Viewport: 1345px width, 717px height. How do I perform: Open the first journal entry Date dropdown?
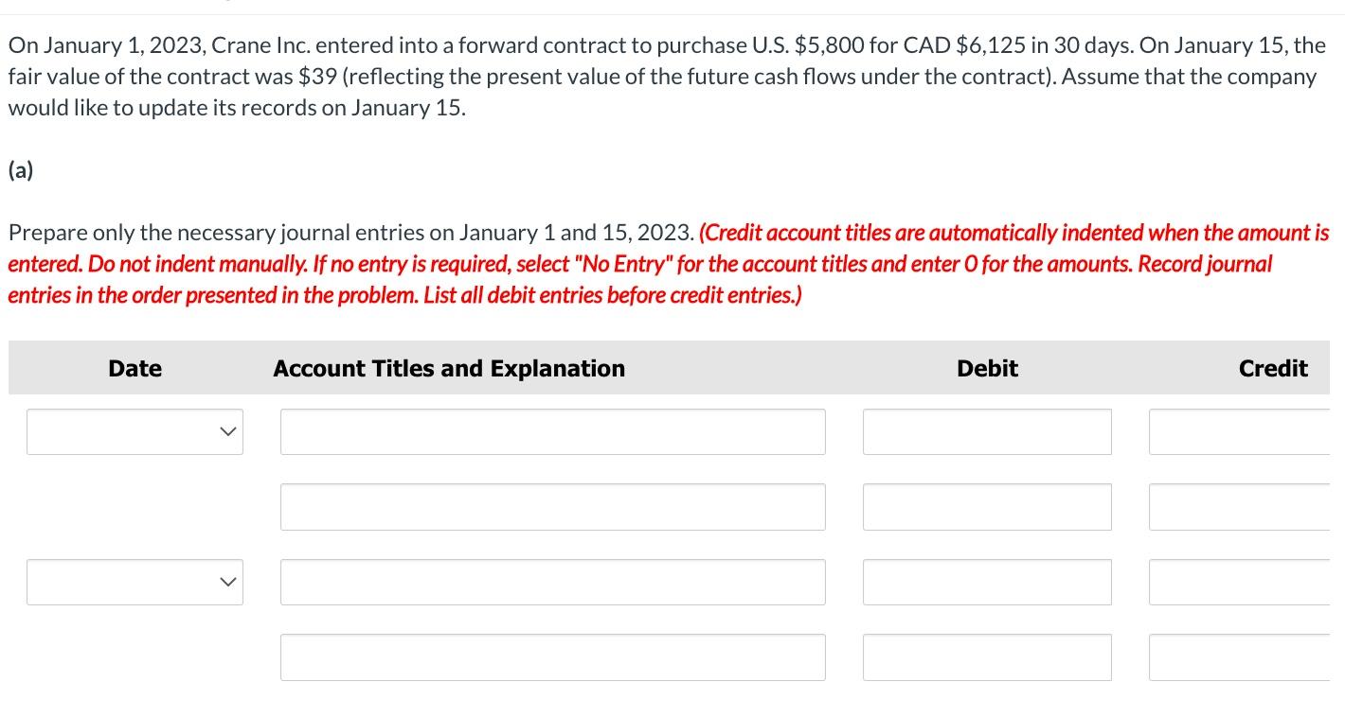pyautogui.click(x=134, y=431)
